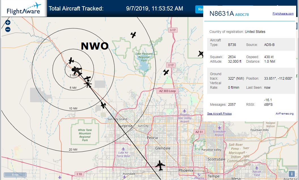
Task: Click the Lake Pleasant Regional Park label
Action: point(144,57)
